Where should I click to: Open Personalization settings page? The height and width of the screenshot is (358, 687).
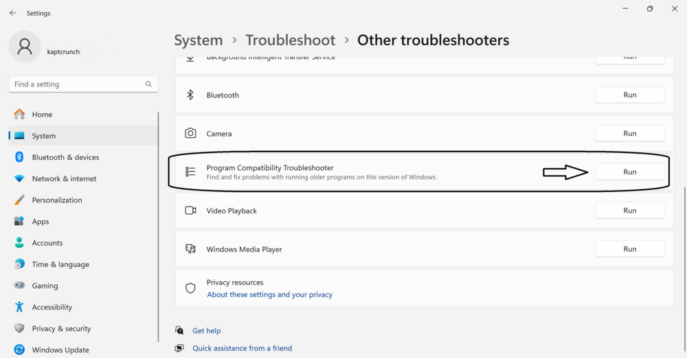(57, 200)
